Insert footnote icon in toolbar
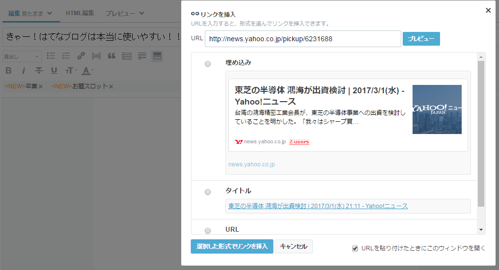 tap(142, 56)
